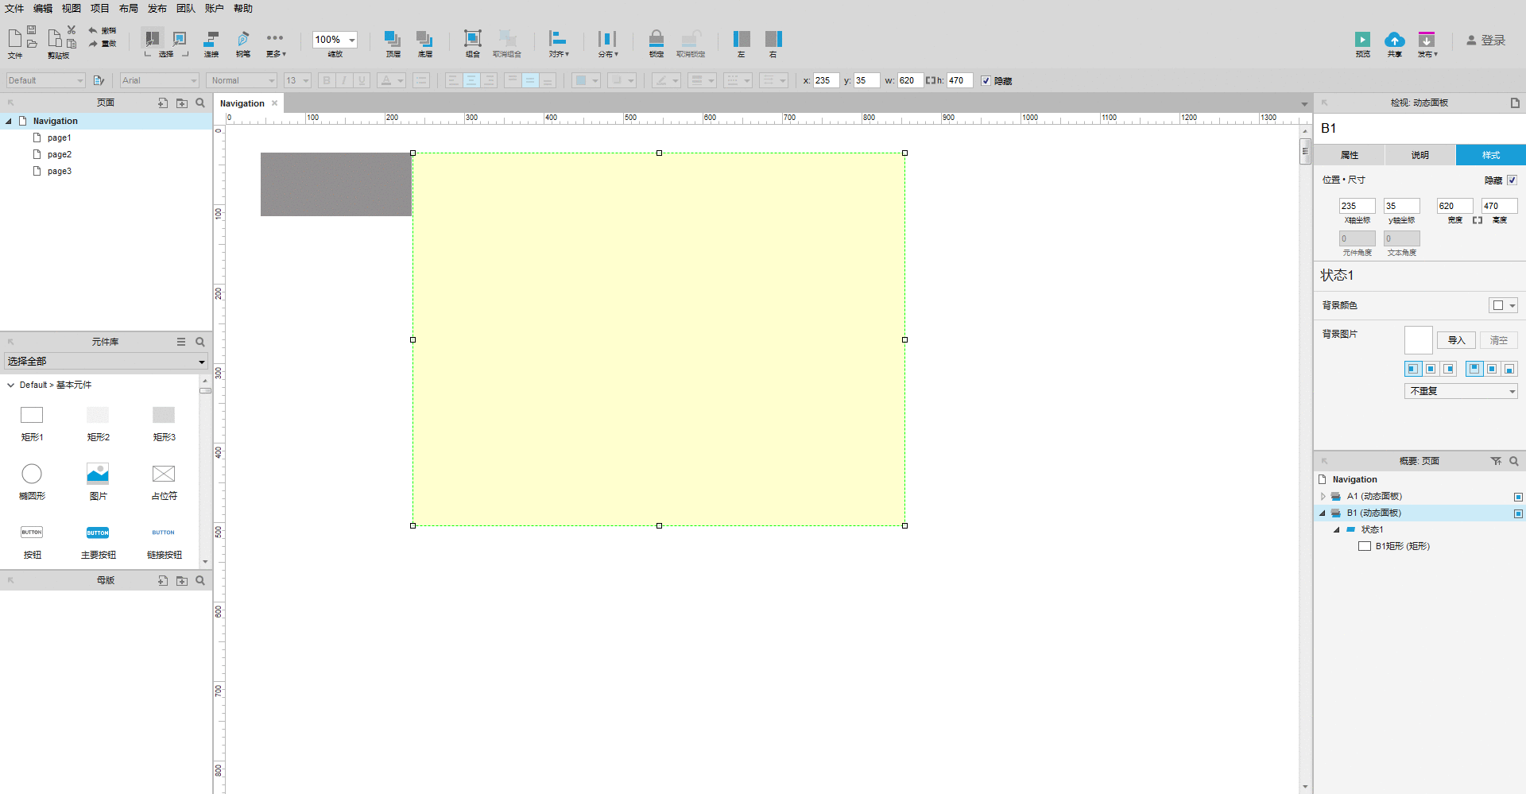The height and width of the screenshot is (794, 1526).
Task: Toggle underline formatting button
Action: tap(362, 80)
